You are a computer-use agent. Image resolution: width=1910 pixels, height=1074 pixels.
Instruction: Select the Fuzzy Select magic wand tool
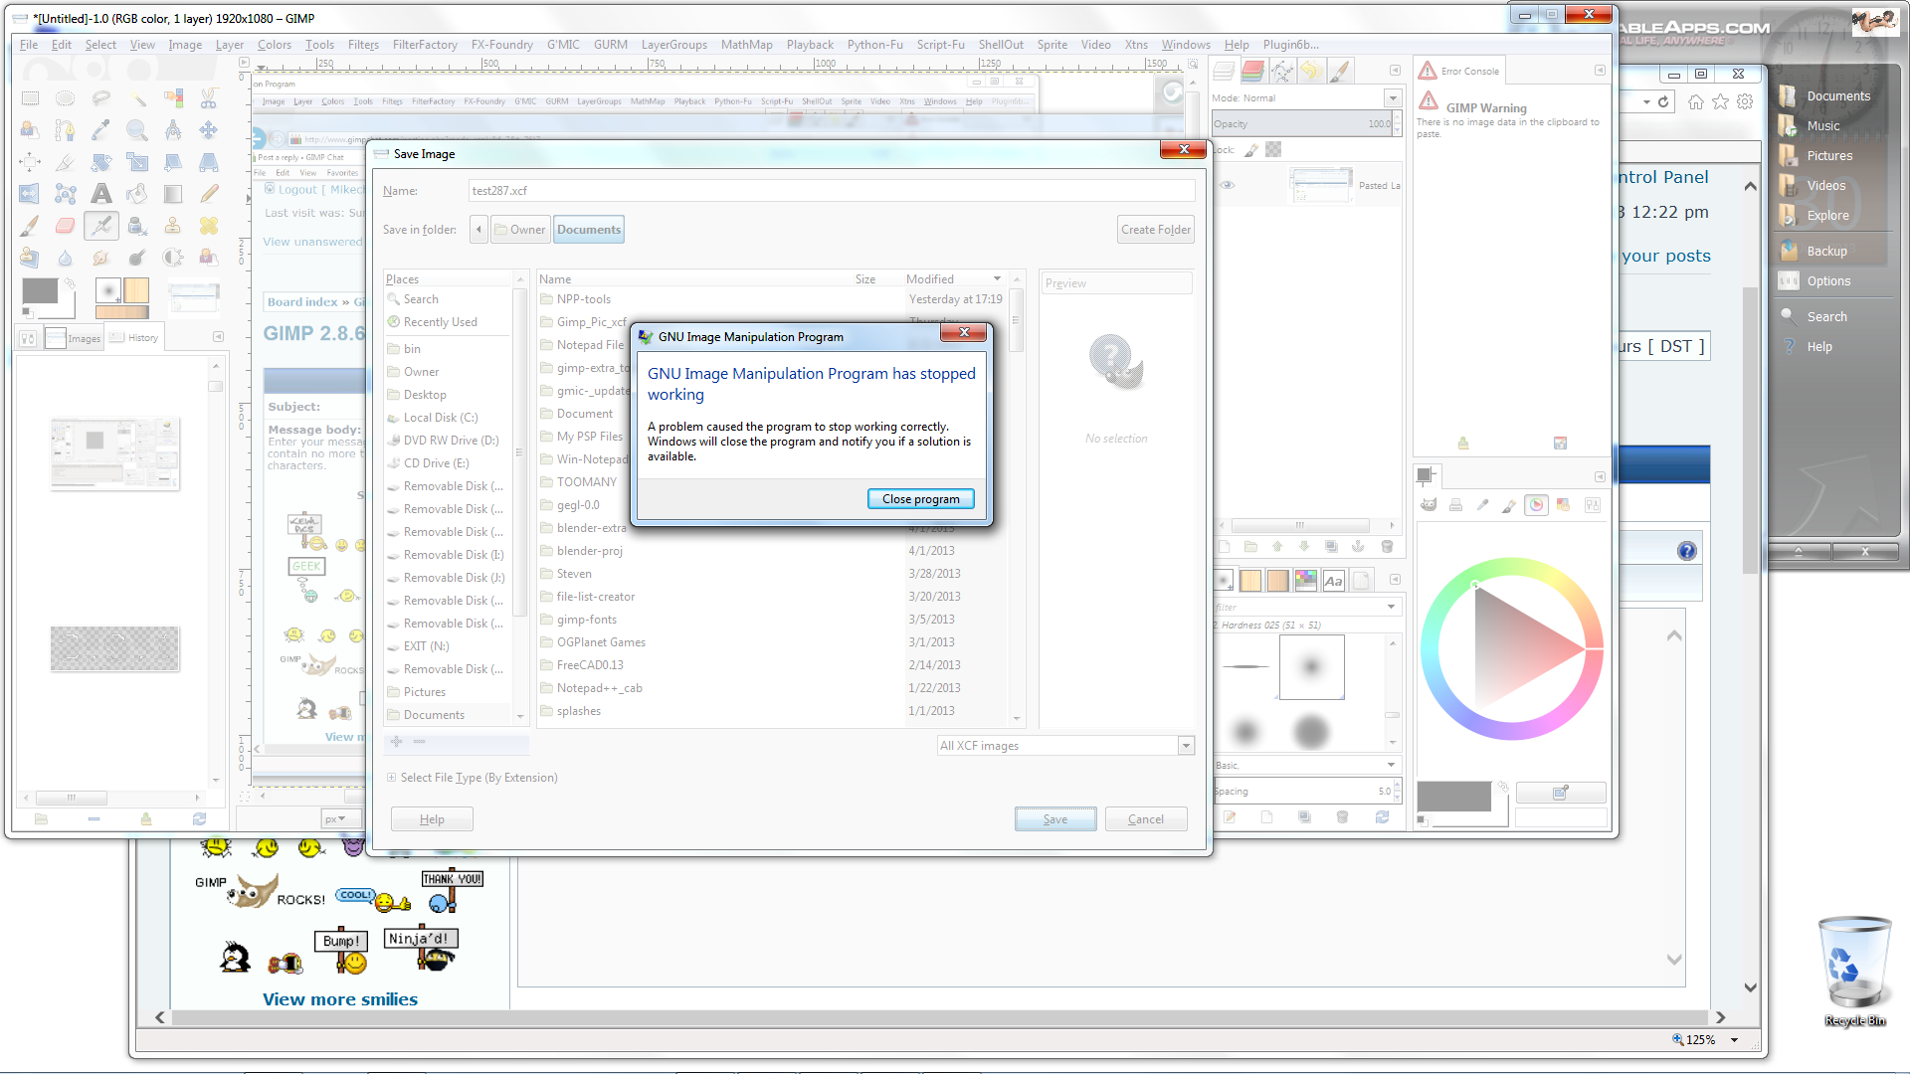[137, 98]
